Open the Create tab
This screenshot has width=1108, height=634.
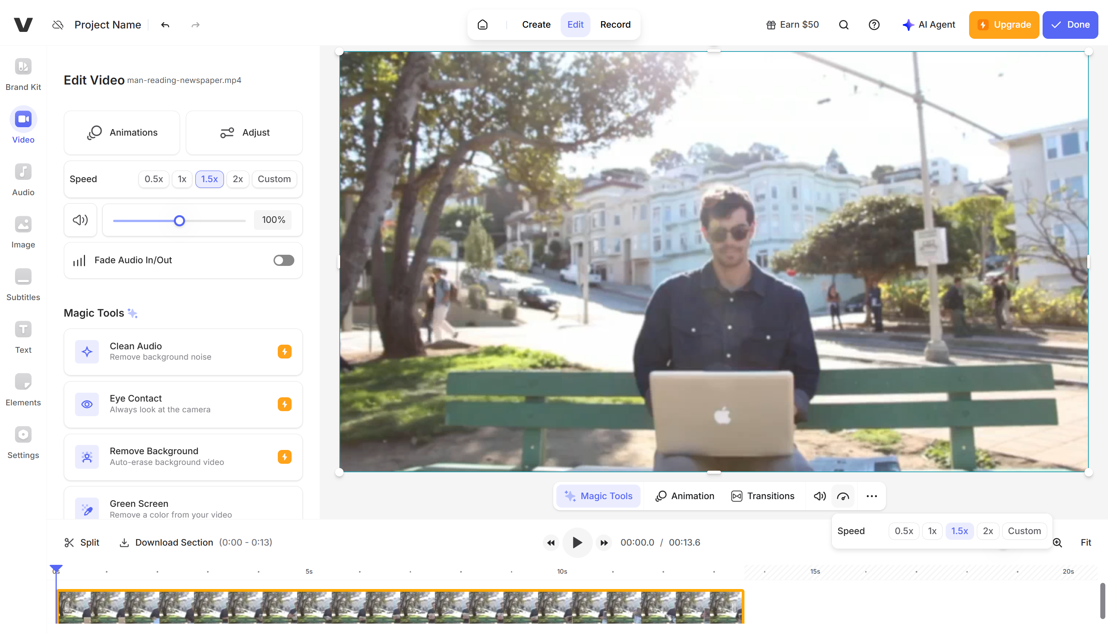(536, 24)
